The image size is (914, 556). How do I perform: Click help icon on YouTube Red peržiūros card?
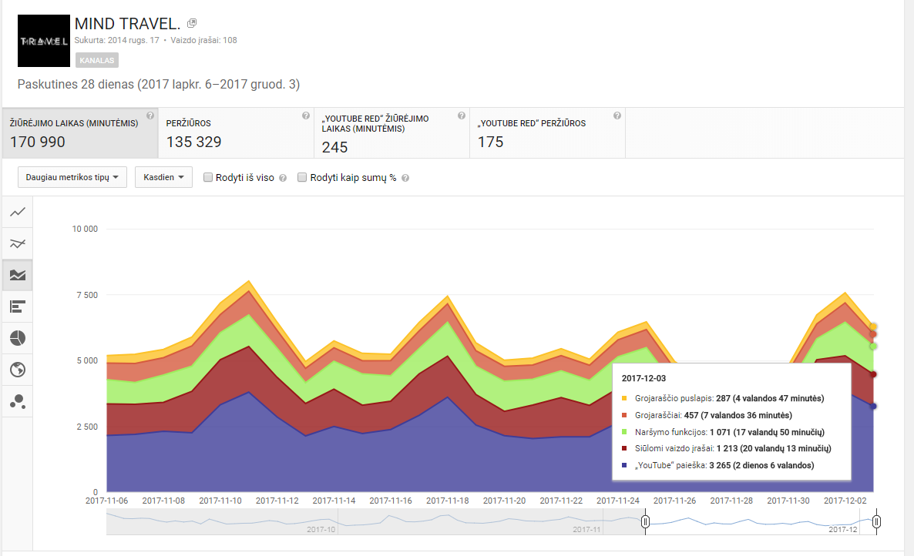[617, 116]
